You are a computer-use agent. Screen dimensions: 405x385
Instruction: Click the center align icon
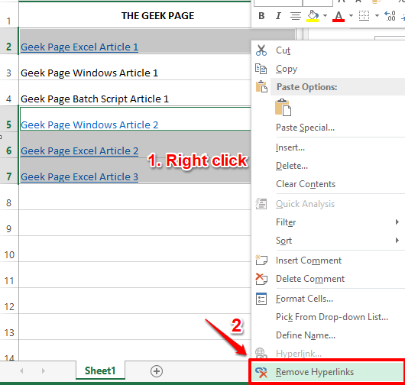click(296, 16)
